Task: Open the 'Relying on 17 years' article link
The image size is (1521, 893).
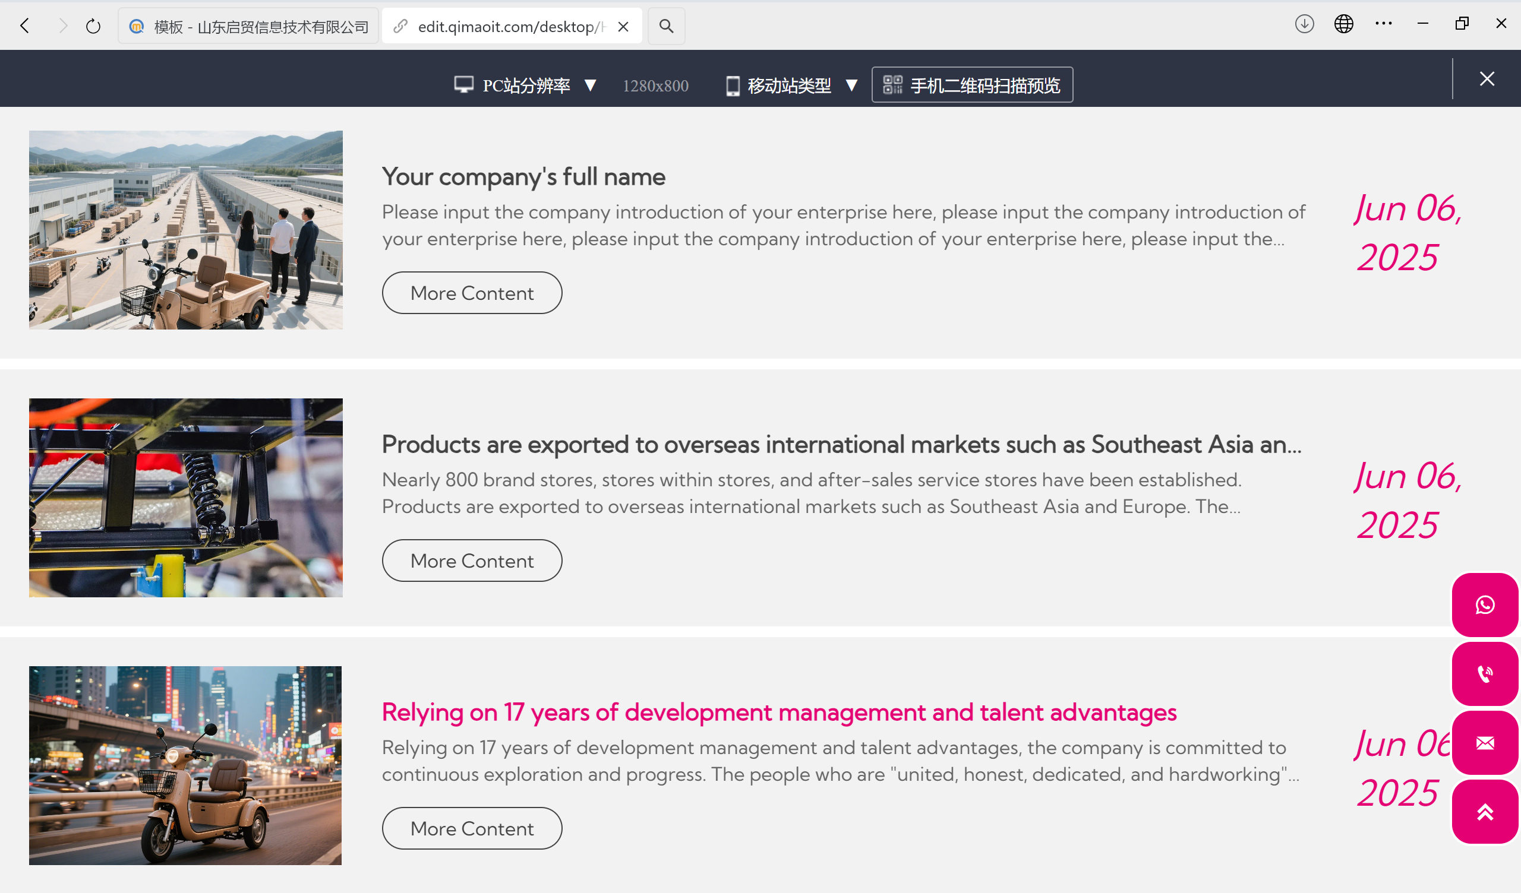Action: [778, 712]
